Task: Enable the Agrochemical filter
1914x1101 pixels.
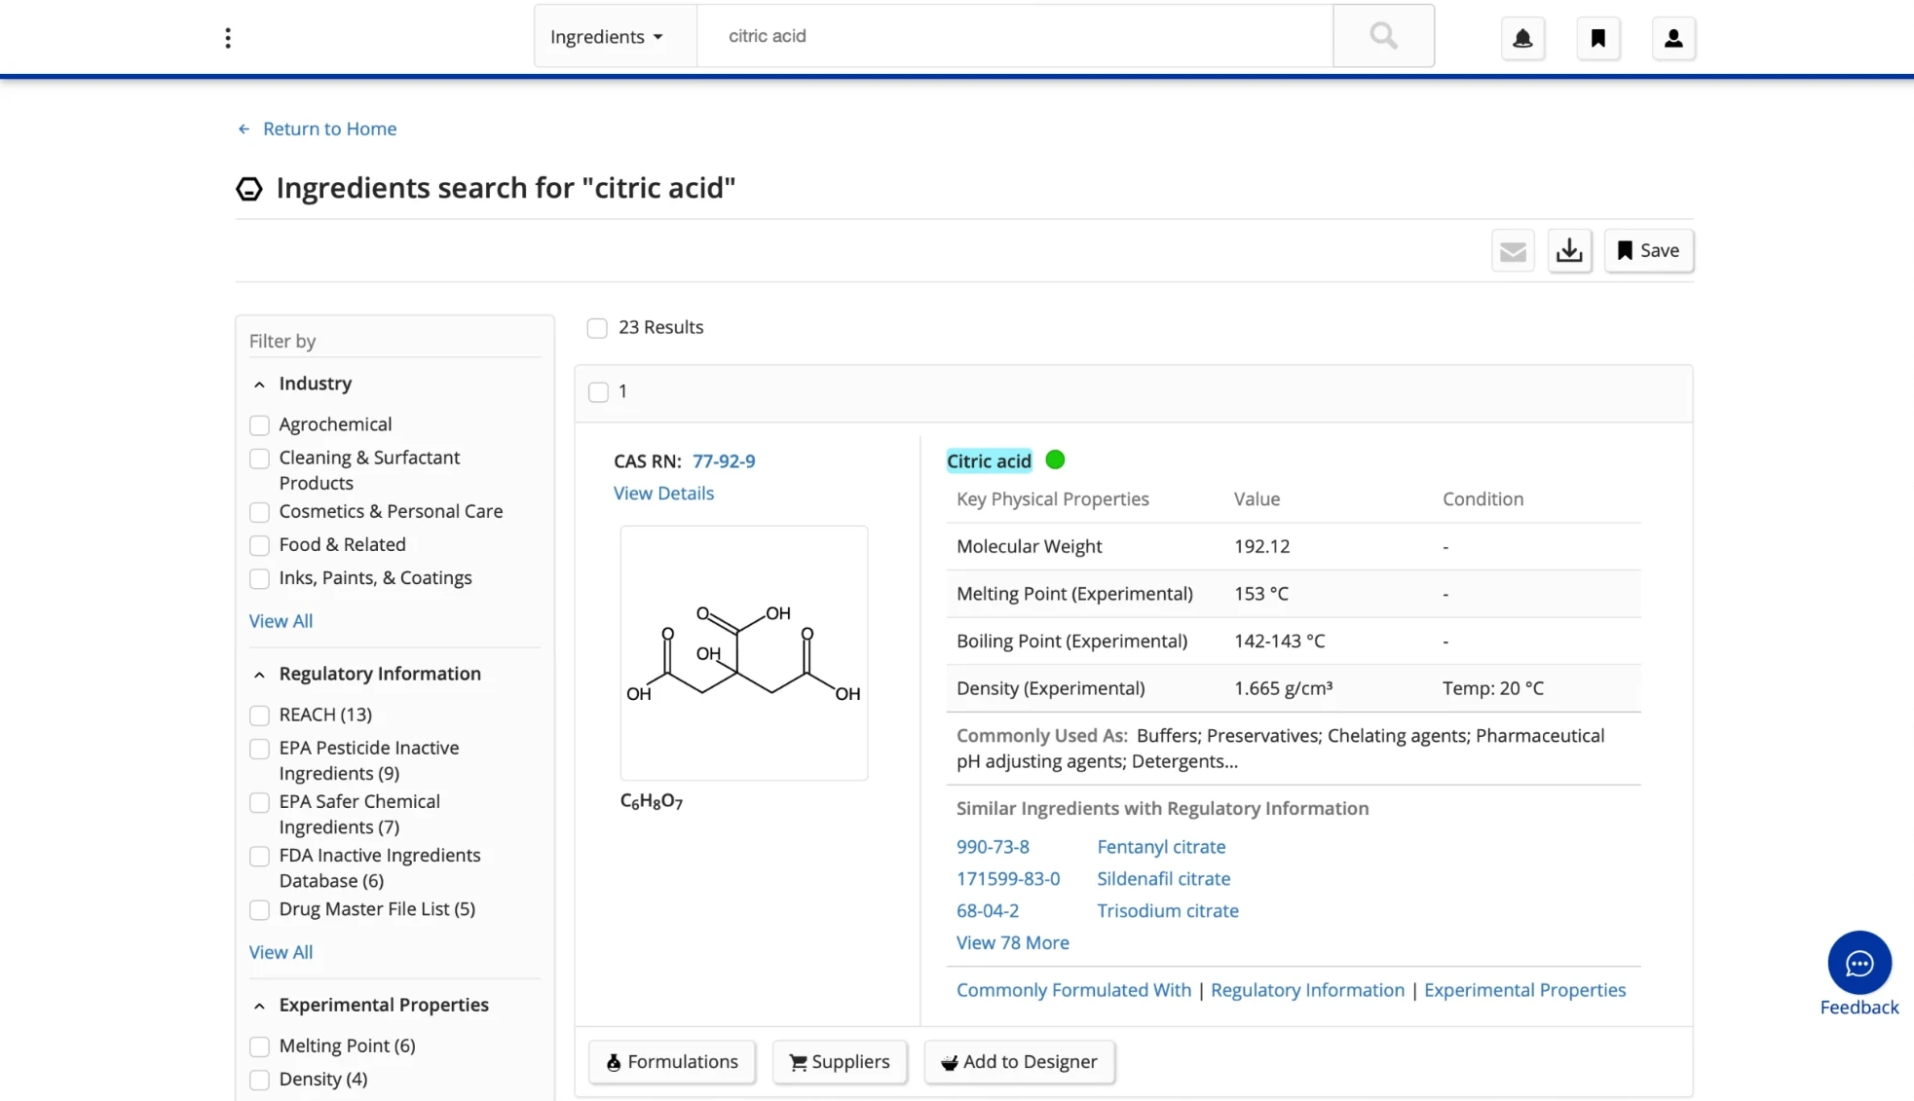Action: pyautogui.click(x=259, y=425)
